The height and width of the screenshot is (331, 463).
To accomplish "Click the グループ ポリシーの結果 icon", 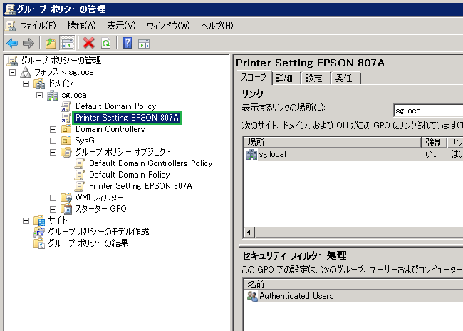I will [x=39, y=243].
